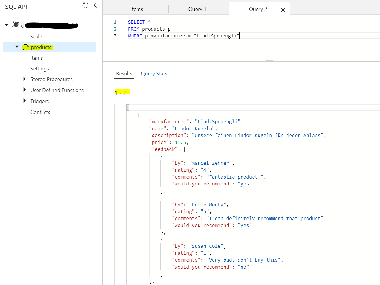Select the Query 2 tab
This screenshot has width=380, height=285.
pos(258,9)
